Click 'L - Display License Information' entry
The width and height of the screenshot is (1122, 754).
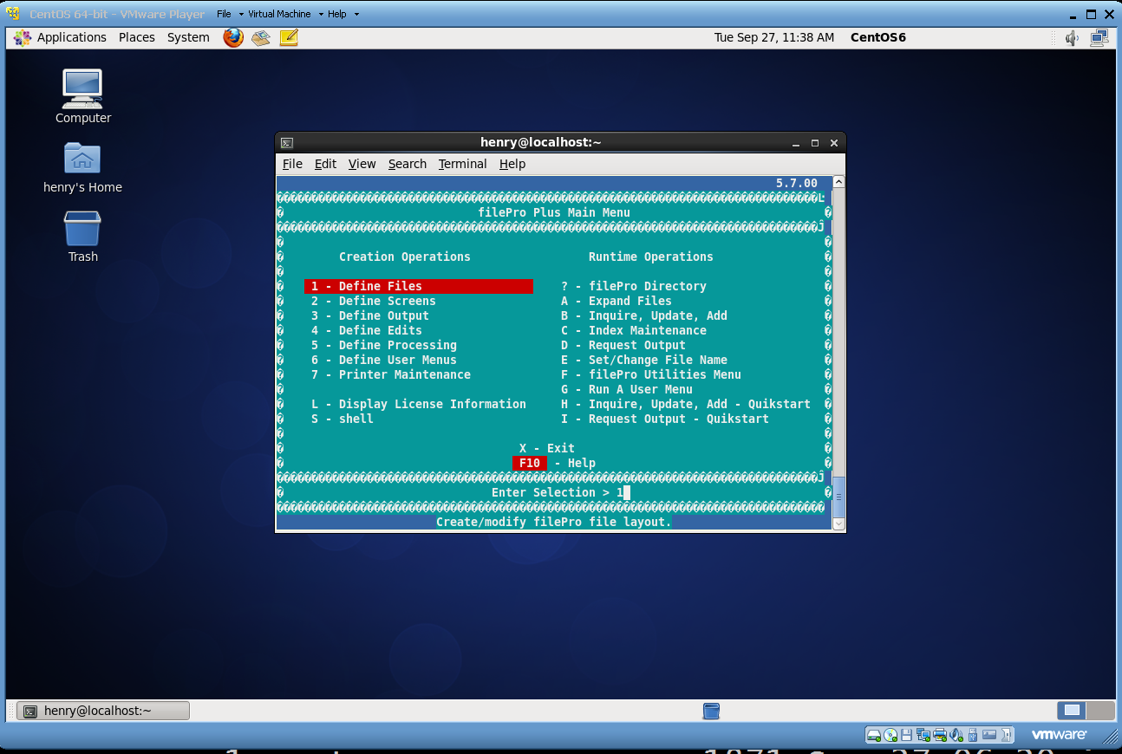[x=419, y=404]
